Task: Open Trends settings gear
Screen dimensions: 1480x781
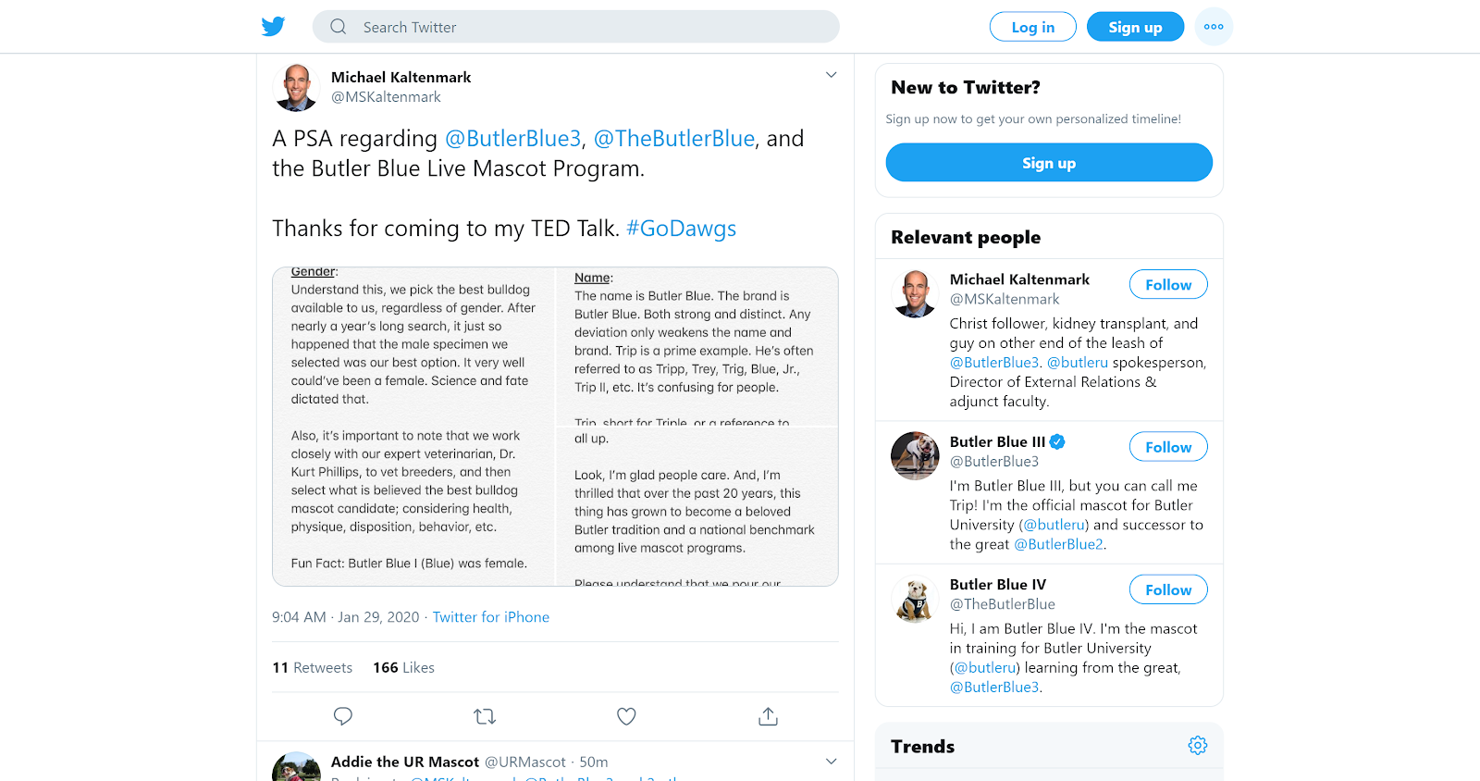Action: pyautogui.click(x=1198, y=746)
